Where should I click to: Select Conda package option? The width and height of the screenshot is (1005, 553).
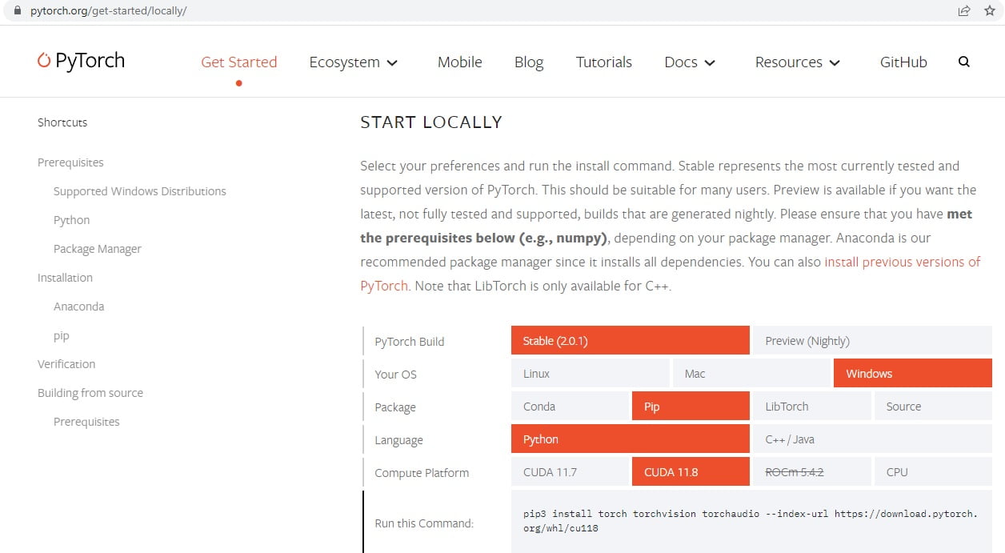(570, 406)
